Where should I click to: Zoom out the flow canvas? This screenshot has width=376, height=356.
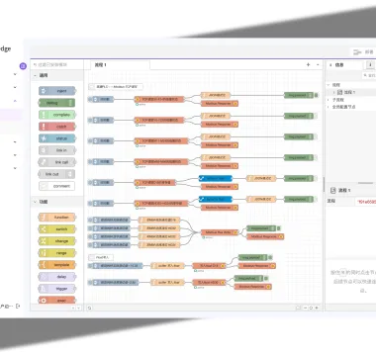tap(306, 308)
